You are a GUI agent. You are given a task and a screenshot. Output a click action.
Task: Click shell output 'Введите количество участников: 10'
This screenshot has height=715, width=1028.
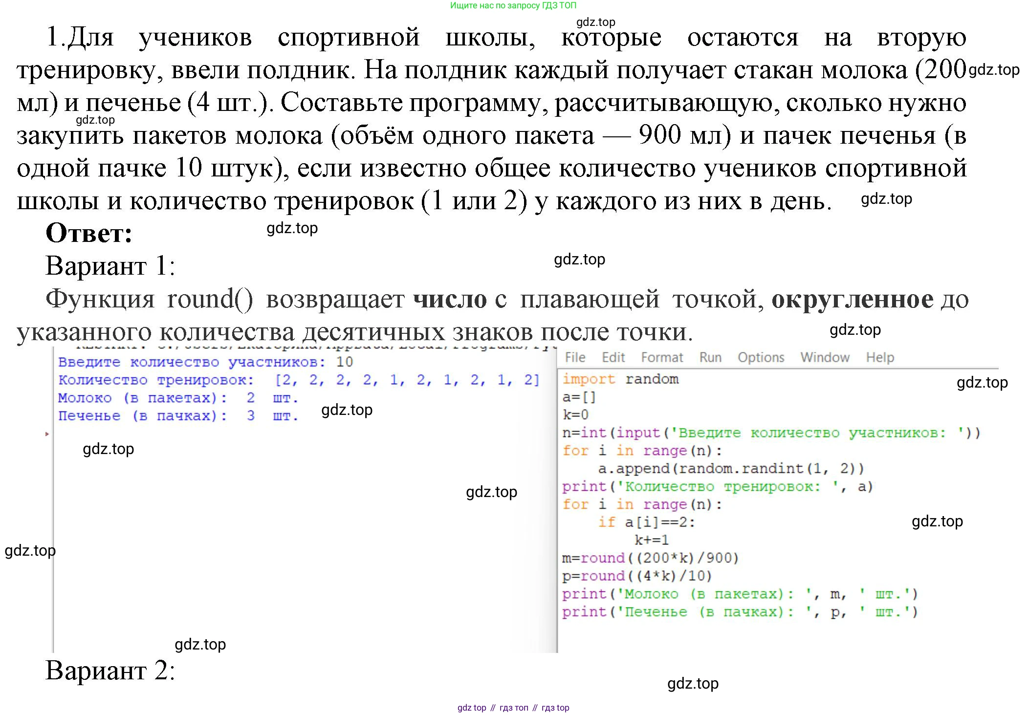205,362
